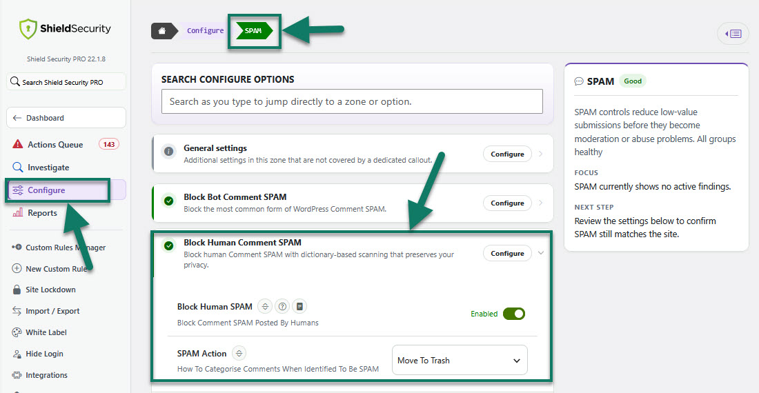Image resolution: width=759 pixels, height=393 pixels.
Task: Expand Block Bot Comment SPAM with its chevron
Action: (x=541, y=203)
